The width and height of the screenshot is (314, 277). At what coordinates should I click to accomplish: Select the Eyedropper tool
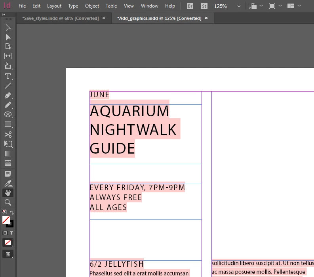click(x=8, y=183)
